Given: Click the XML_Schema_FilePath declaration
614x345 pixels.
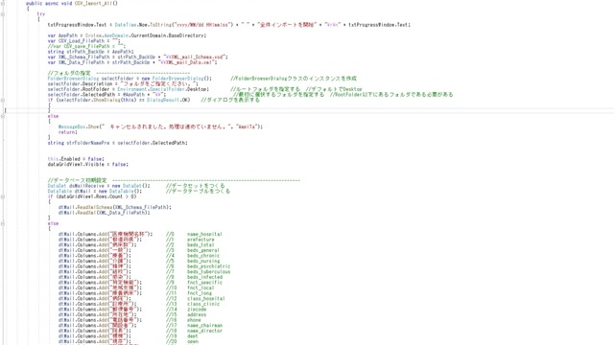Looking at the screenshot, I should pos(137,57).
